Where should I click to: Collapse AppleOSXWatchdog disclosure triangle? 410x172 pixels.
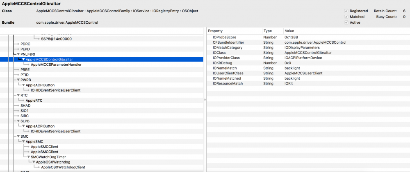34,162
